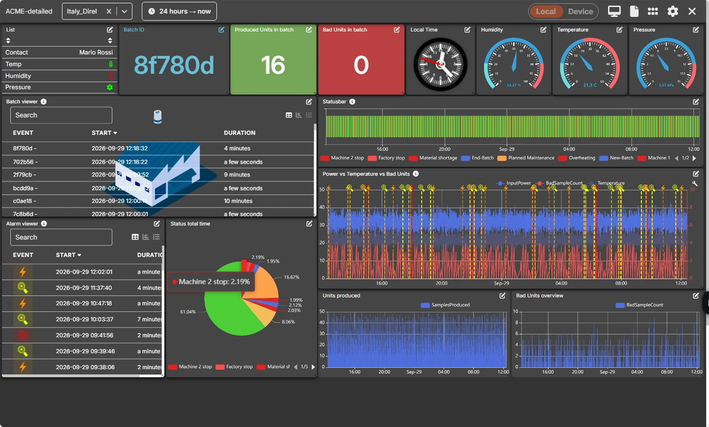Viewport: 709px width, 427px height.
Task: Open info icon next to Statusbar
Action: [352, 101]
